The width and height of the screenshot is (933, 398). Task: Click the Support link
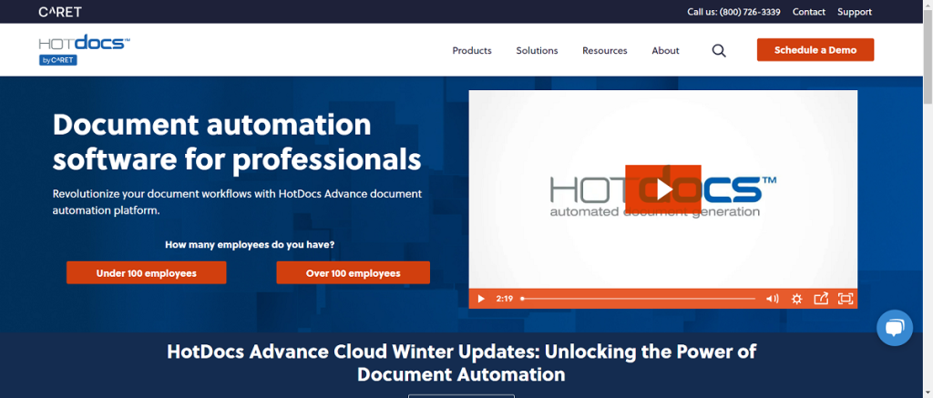click(855, 12)
